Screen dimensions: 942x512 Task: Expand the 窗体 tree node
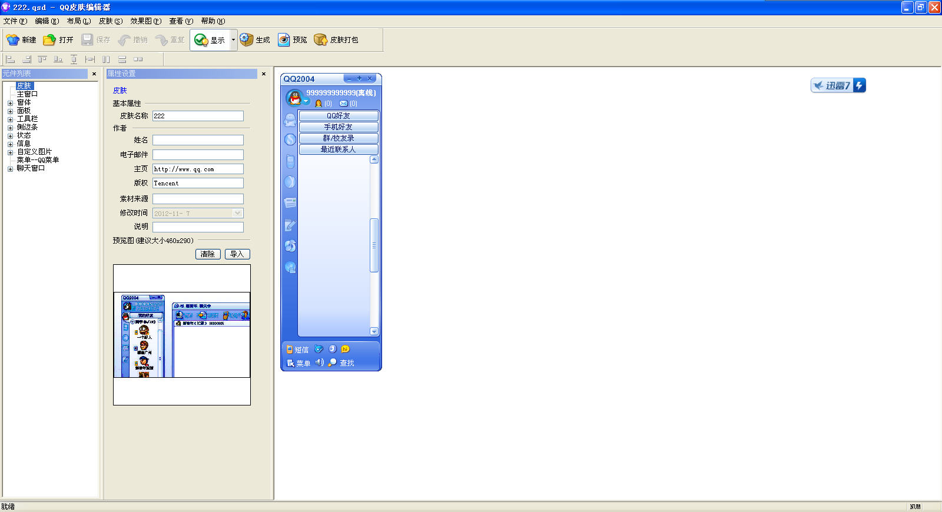[10, 103]
